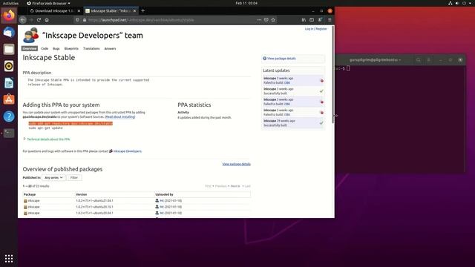The image size is (475, 267).
Task: Open Firefox hamburger menu
Action: pos(330,20)
